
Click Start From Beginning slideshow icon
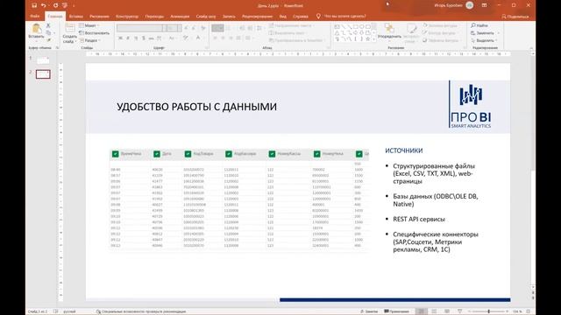65,5
